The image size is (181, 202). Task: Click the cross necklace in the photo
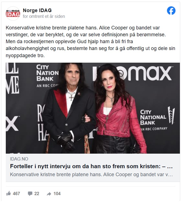(x=72, y=96)
